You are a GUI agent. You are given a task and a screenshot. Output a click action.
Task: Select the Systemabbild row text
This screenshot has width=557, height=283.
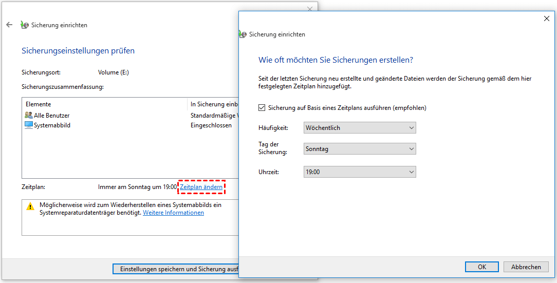tap(52, 125)
